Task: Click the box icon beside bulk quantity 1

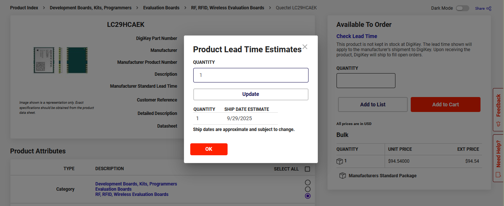Action: click(339, 161)
